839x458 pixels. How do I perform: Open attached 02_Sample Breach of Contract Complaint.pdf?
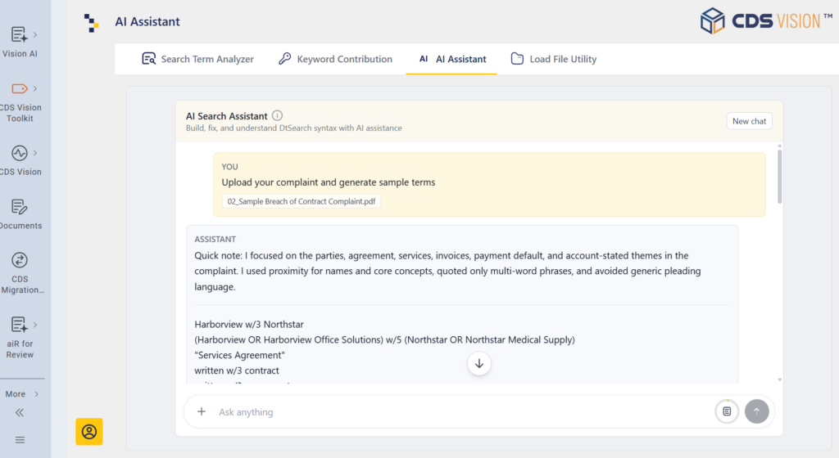(x=302, y=201)
